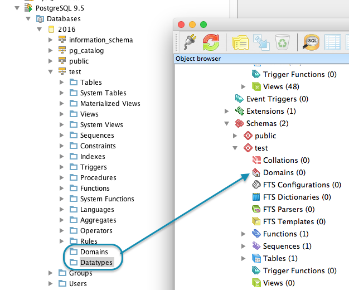Click the Collations (0) icon

pos(256,160)
